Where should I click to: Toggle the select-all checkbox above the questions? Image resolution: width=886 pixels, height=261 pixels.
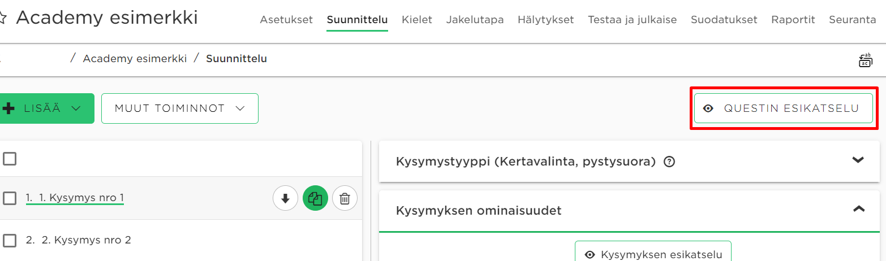click(9, 159)
